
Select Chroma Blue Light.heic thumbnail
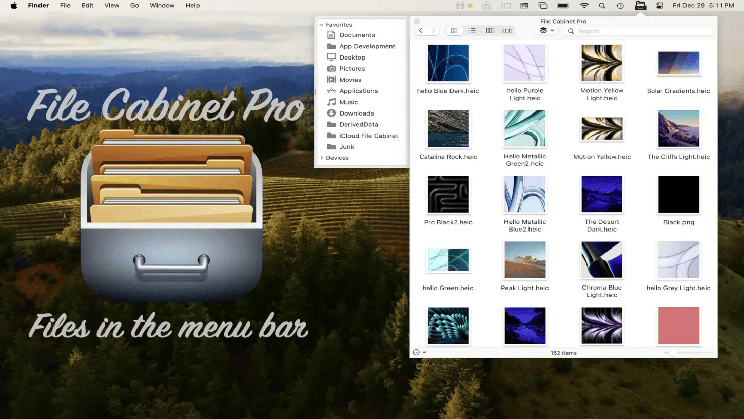pos(602,260)
